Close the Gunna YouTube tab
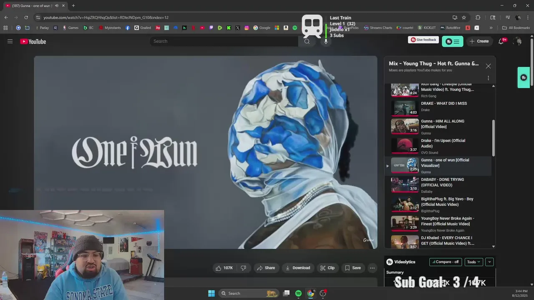The width and height of the screenshot is (534, 300). point(63,6)
